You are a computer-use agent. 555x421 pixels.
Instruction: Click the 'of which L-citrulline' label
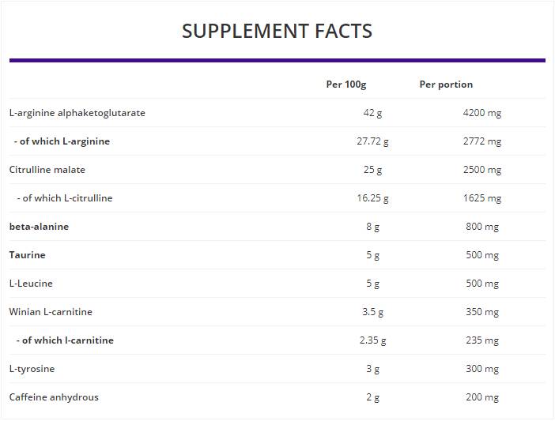pos(65,198)
